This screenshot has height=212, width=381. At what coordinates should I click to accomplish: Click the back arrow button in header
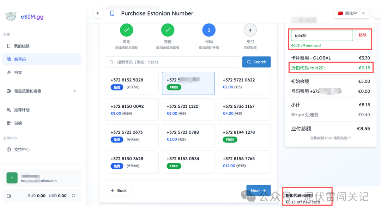pyautogui.click(x=98, y=13)
